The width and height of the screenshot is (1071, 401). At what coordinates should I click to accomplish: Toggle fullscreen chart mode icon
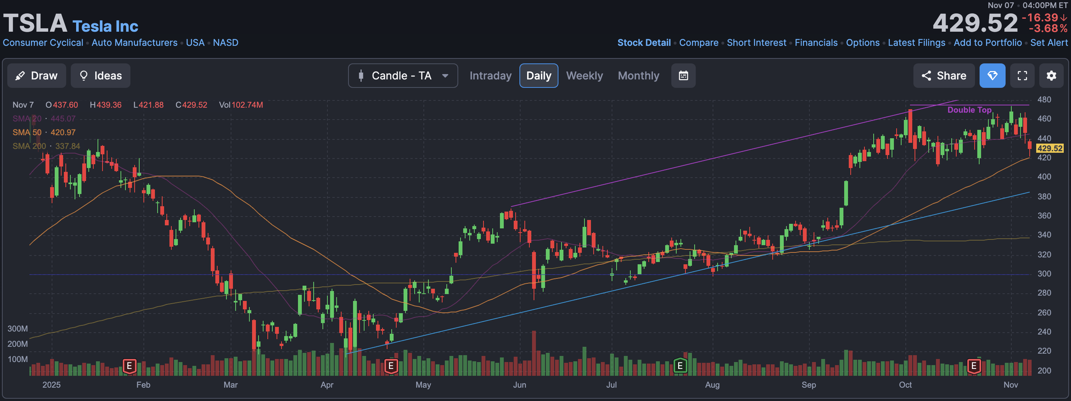point(1022,76)
